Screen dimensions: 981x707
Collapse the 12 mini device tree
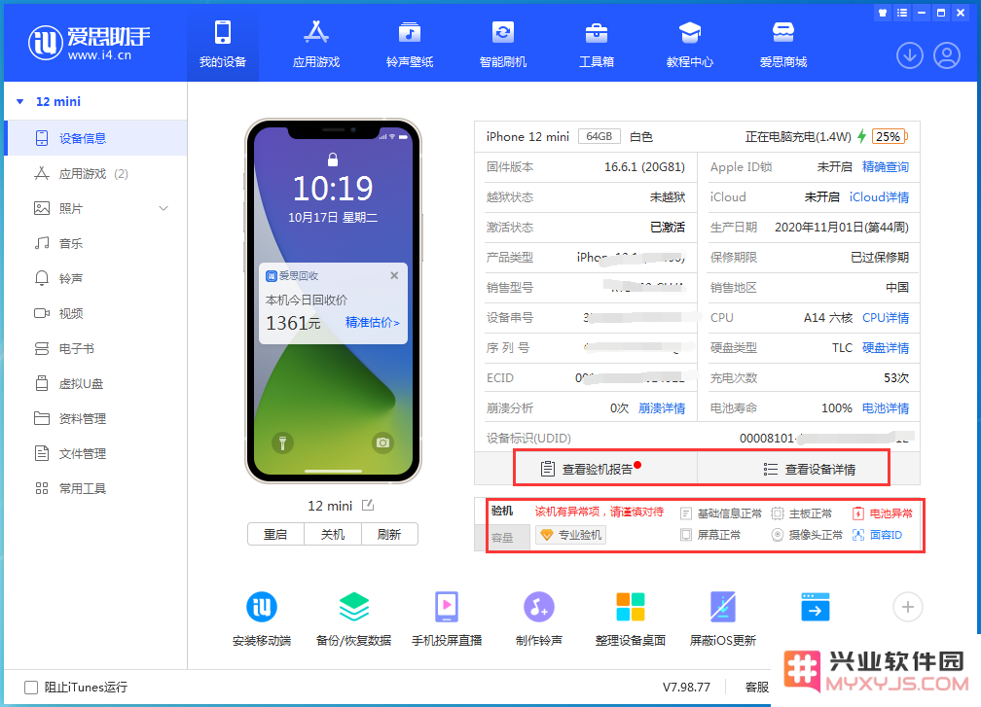coord(20,101)
